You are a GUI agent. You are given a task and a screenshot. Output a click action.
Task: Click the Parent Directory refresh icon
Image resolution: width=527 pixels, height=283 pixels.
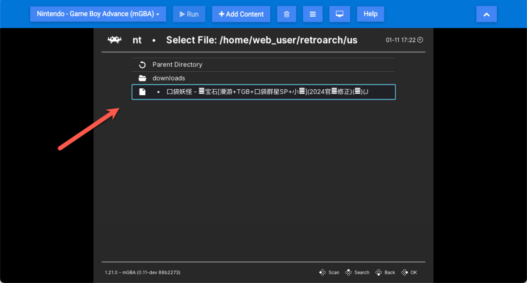(142, 64)
